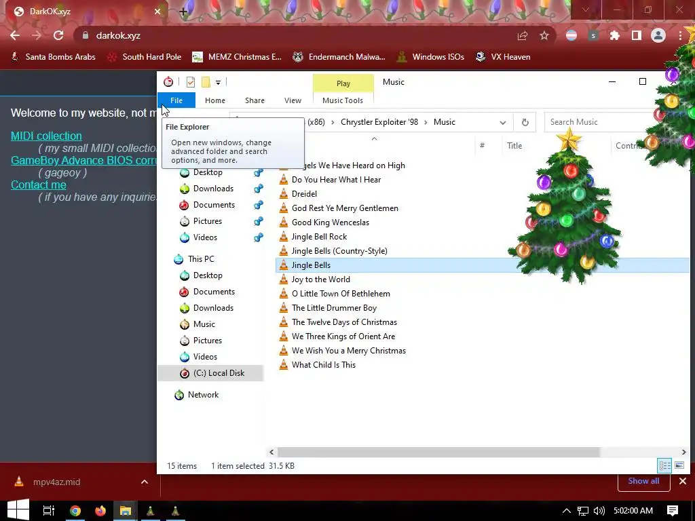
Task: Open Chrome profile avatar
Action: (658, 35)
